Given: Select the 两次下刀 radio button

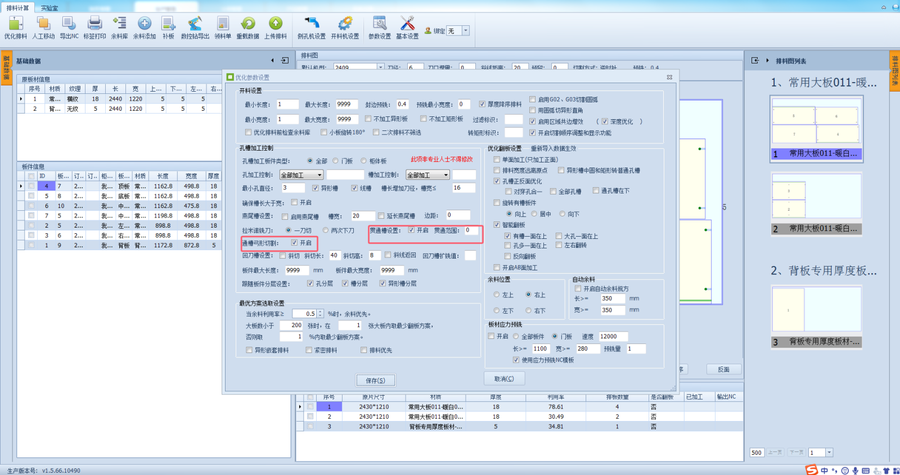Looking at the screenshot, I should [x=326, y=230].
